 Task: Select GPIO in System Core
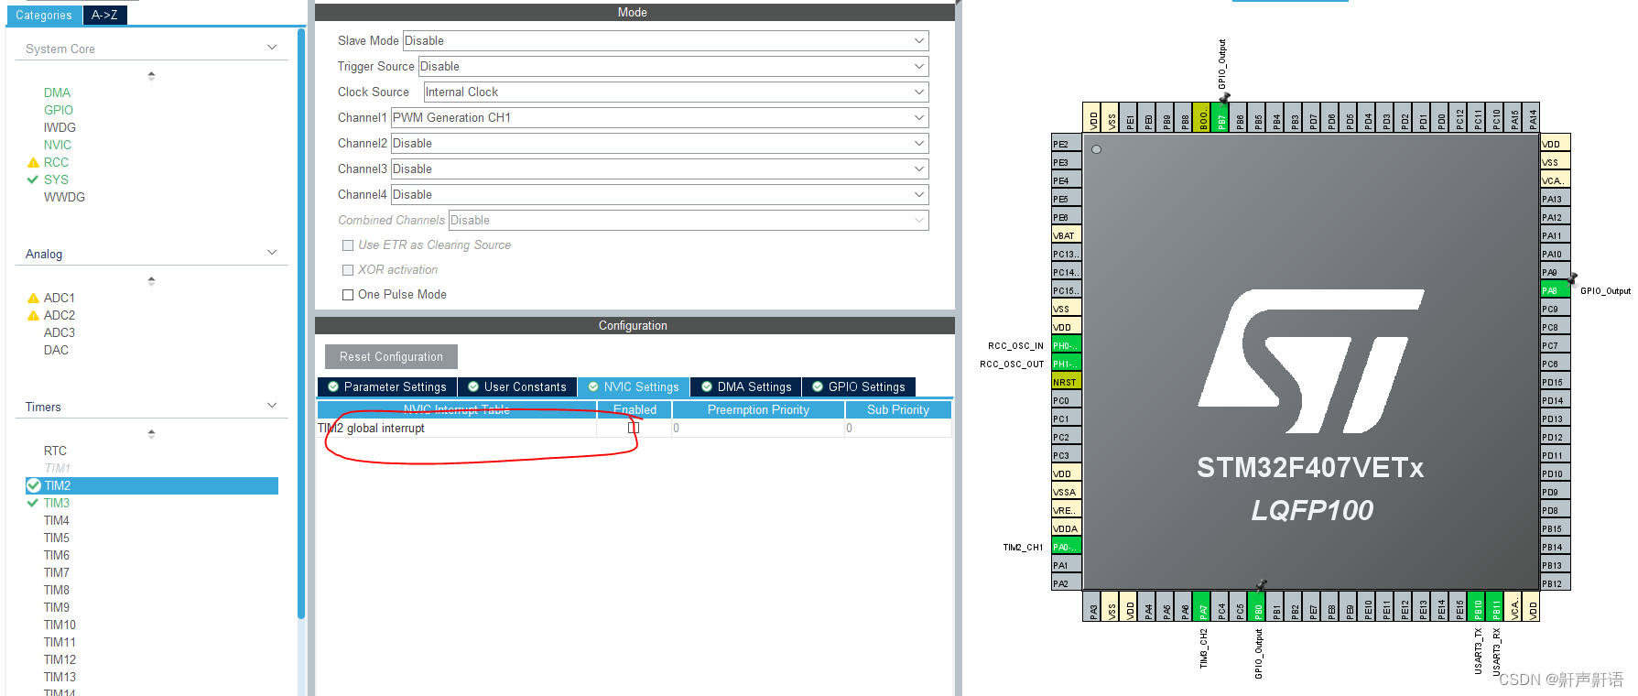(x=59, y=110)
